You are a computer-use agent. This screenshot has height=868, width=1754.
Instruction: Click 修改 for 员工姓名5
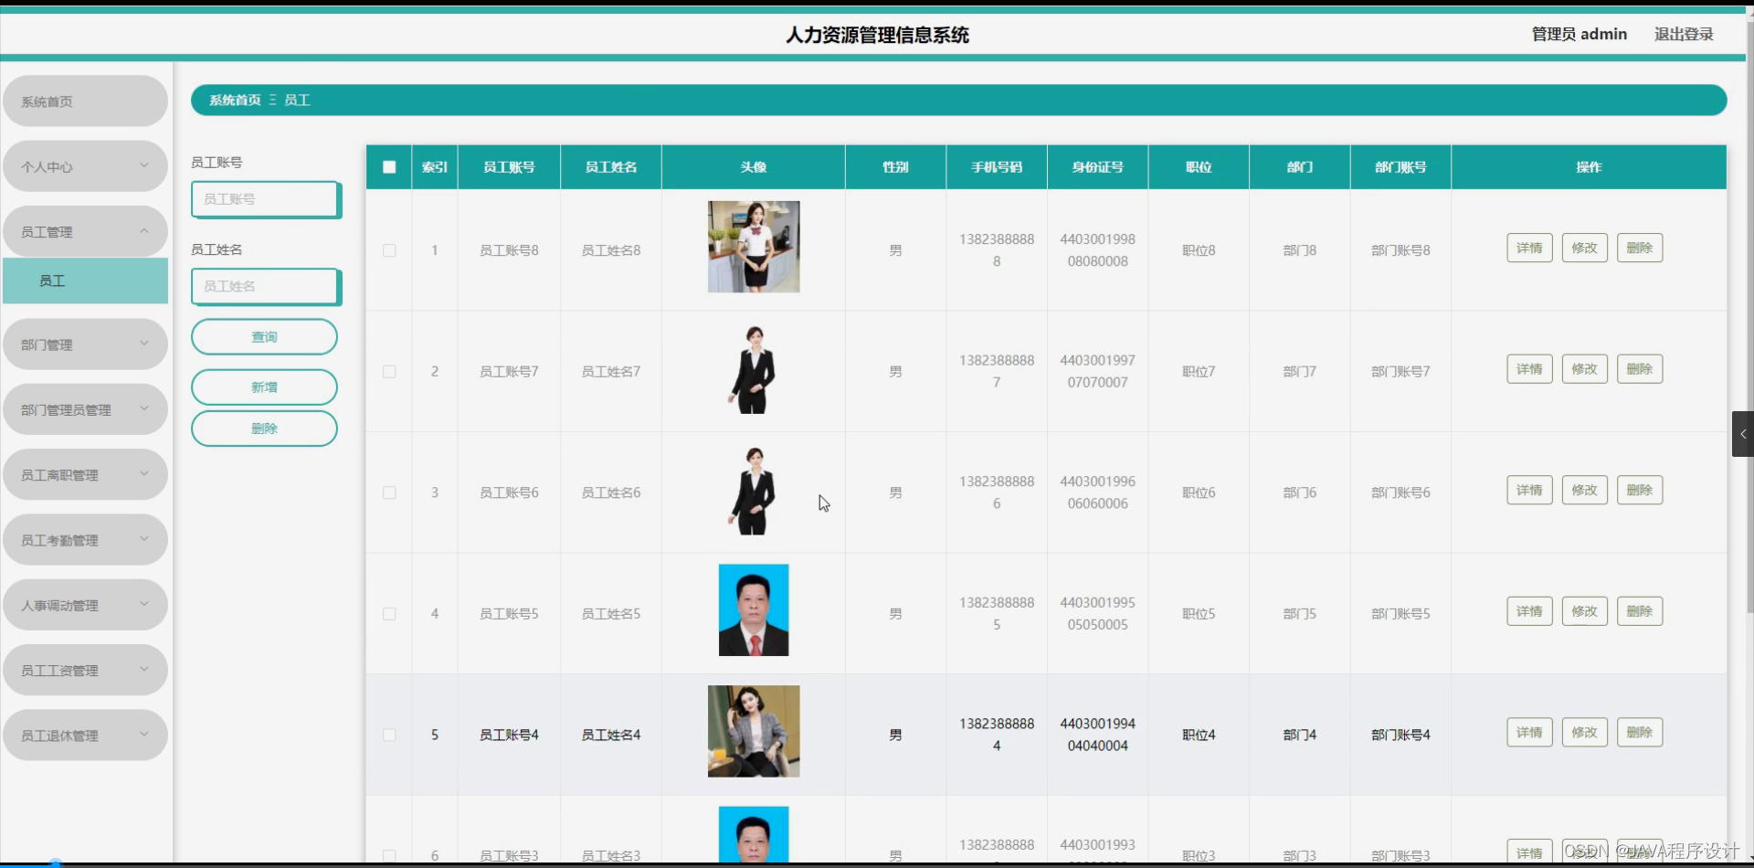pyautogui.click(x=1584, y=611)
